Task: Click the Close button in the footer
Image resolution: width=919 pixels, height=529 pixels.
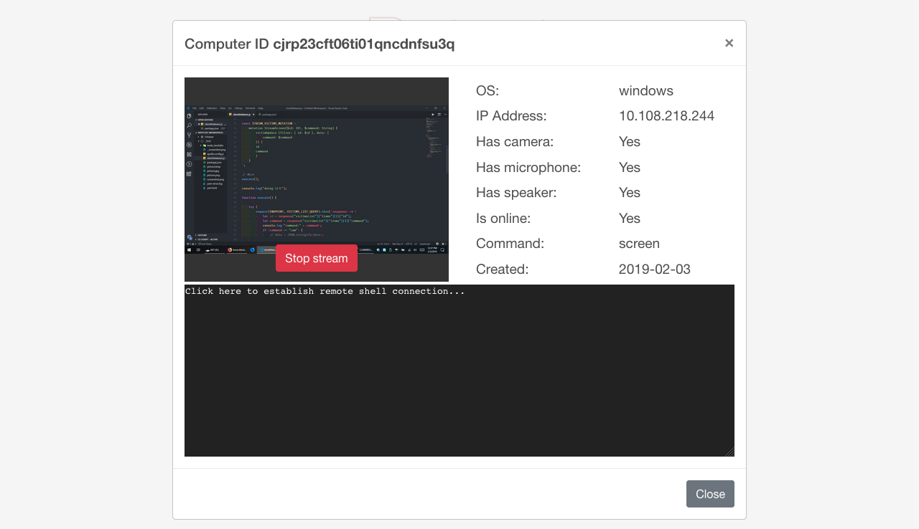Action: 710,494
